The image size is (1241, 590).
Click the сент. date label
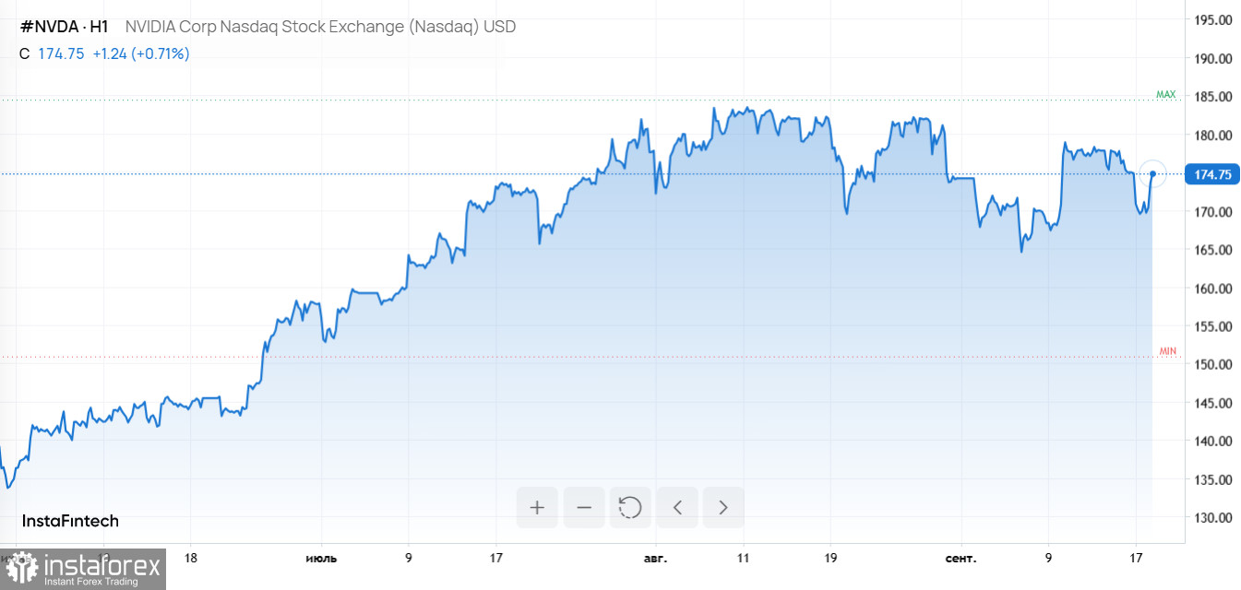click(961, 558)
